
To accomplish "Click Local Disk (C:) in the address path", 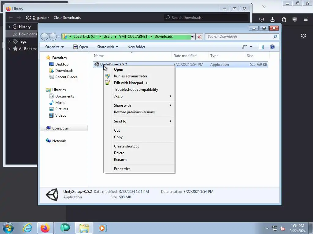I will pyautogui.click(x=85, y=37).
